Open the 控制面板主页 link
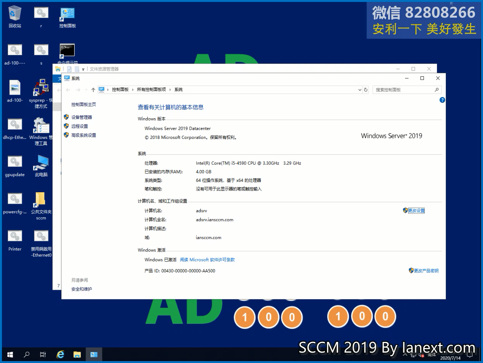Screen dimensions: 483x363 [x=84, y=104]
